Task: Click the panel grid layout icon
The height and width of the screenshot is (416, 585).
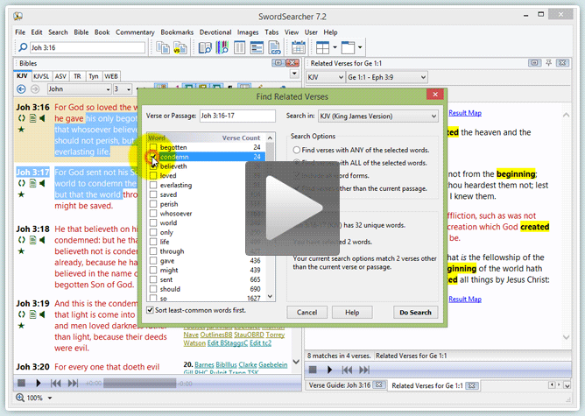Action: (x=322, y=47)
